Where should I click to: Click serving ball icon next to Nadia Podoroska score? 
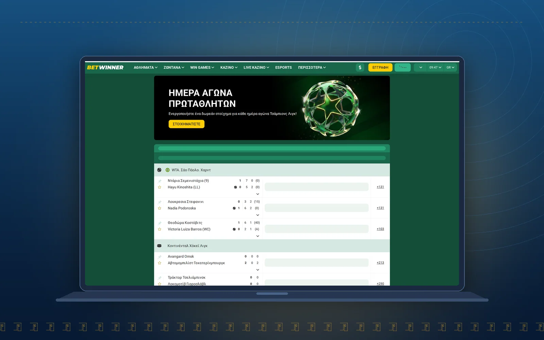tap(234, 208)
